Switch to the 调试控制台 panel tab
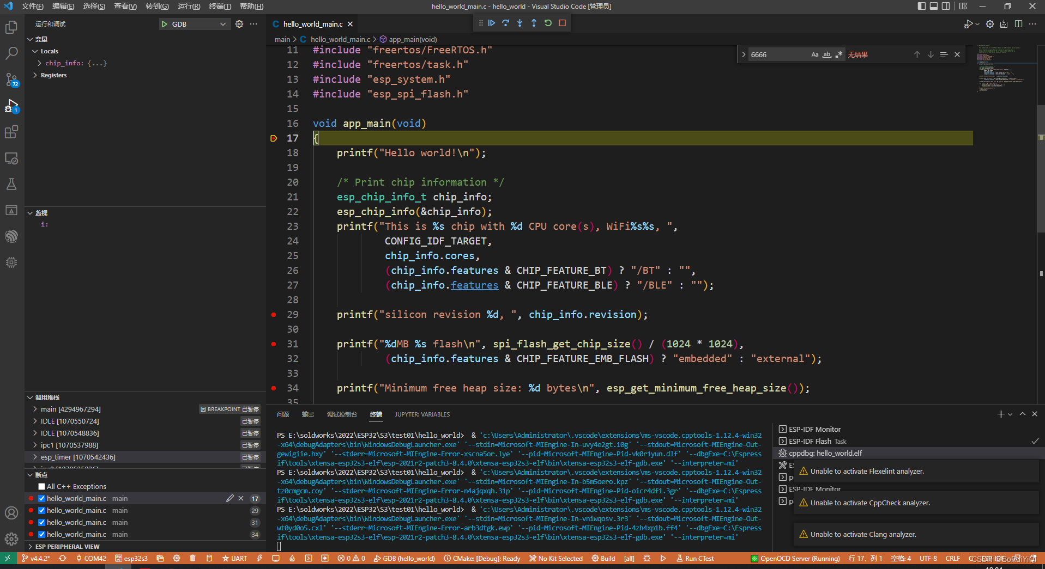 [x=341, y=414]
